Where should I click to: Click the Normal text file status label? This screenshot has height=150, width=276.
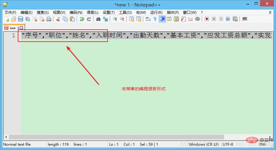(17, 144)
